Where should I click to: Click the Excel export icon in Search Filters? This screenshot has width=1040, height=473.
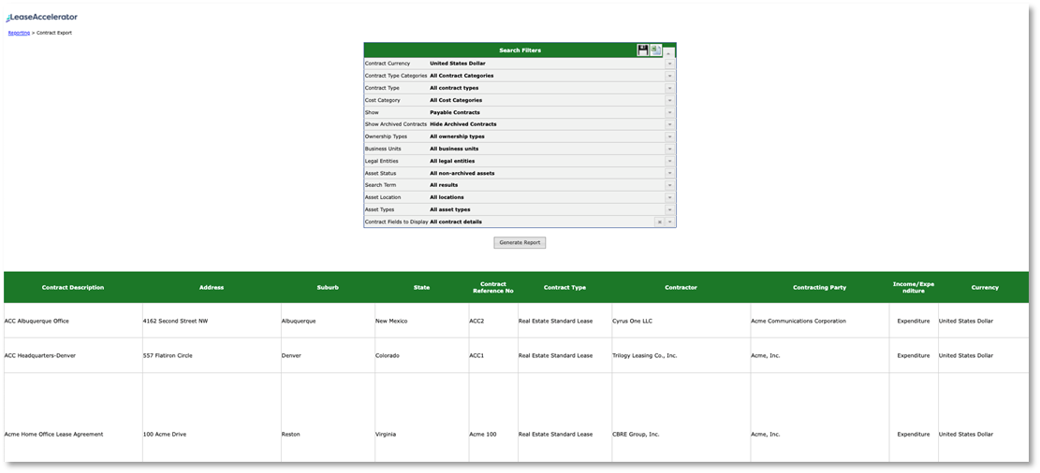[656, 50]
